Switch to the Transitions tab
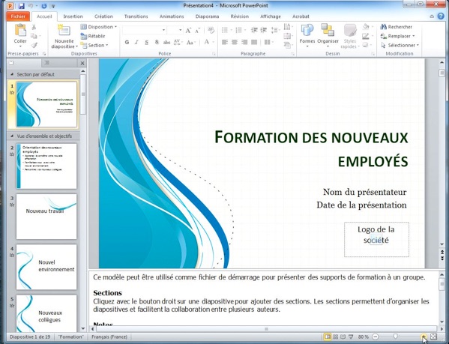The width and height of the screenshot is (449, 344). click(136, 16)
